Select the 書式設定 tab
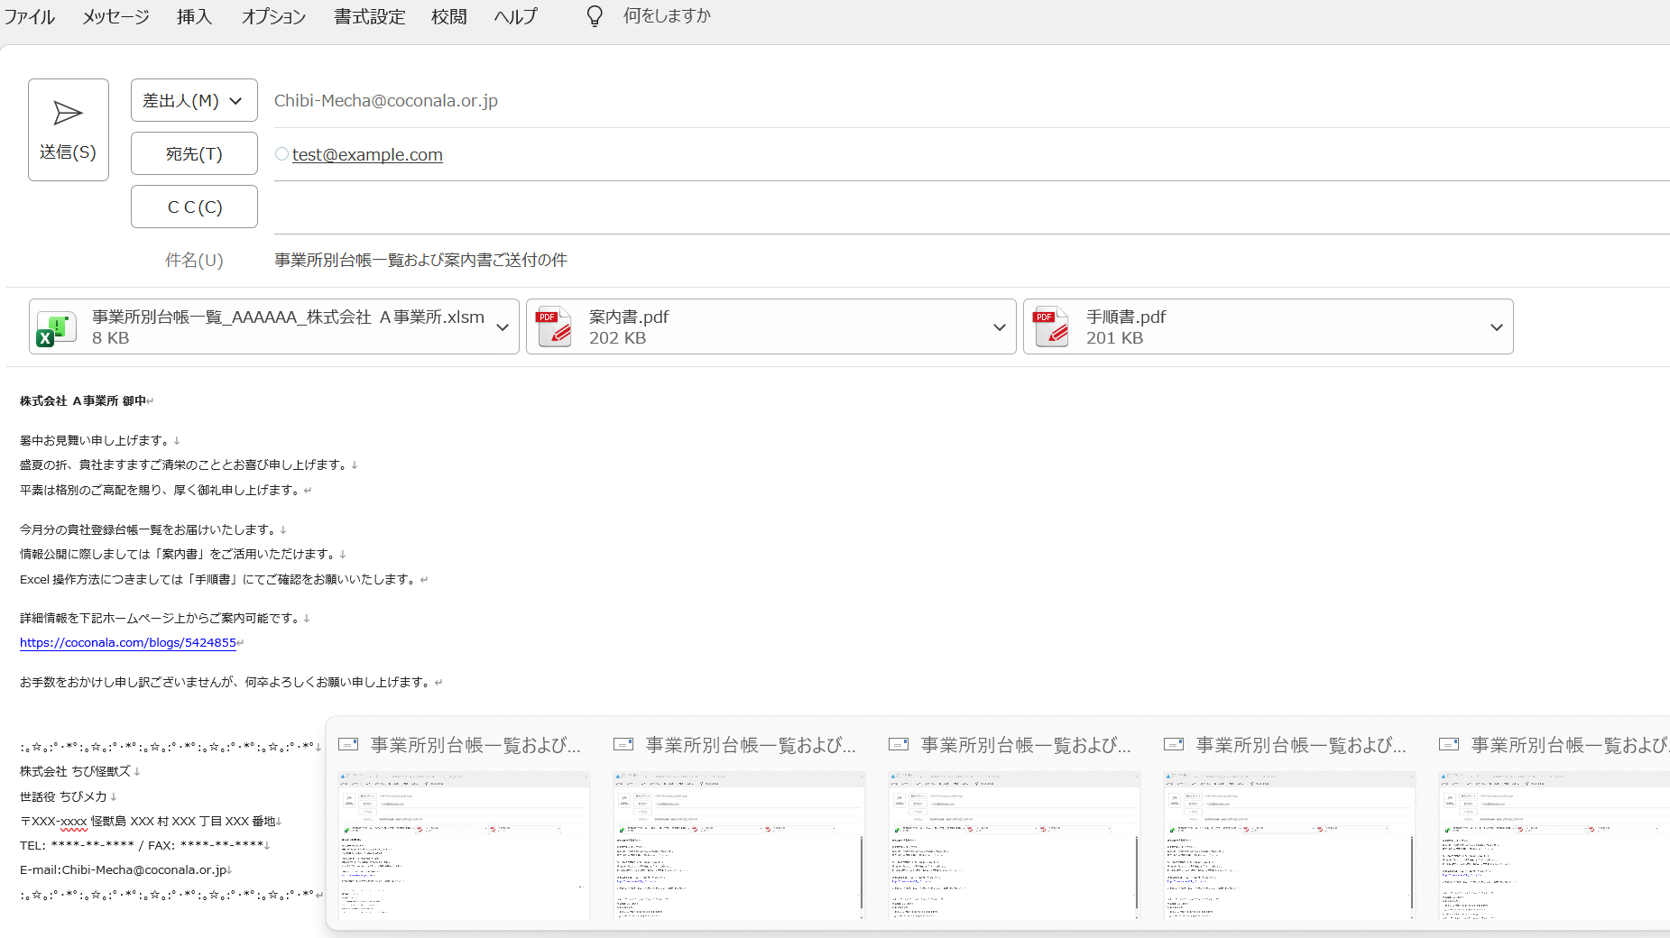 370,16
